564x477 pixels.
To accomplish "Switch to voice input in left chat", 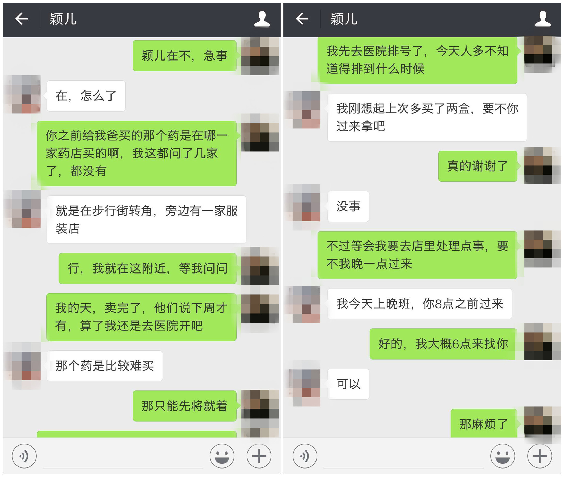I will point(24,456).
